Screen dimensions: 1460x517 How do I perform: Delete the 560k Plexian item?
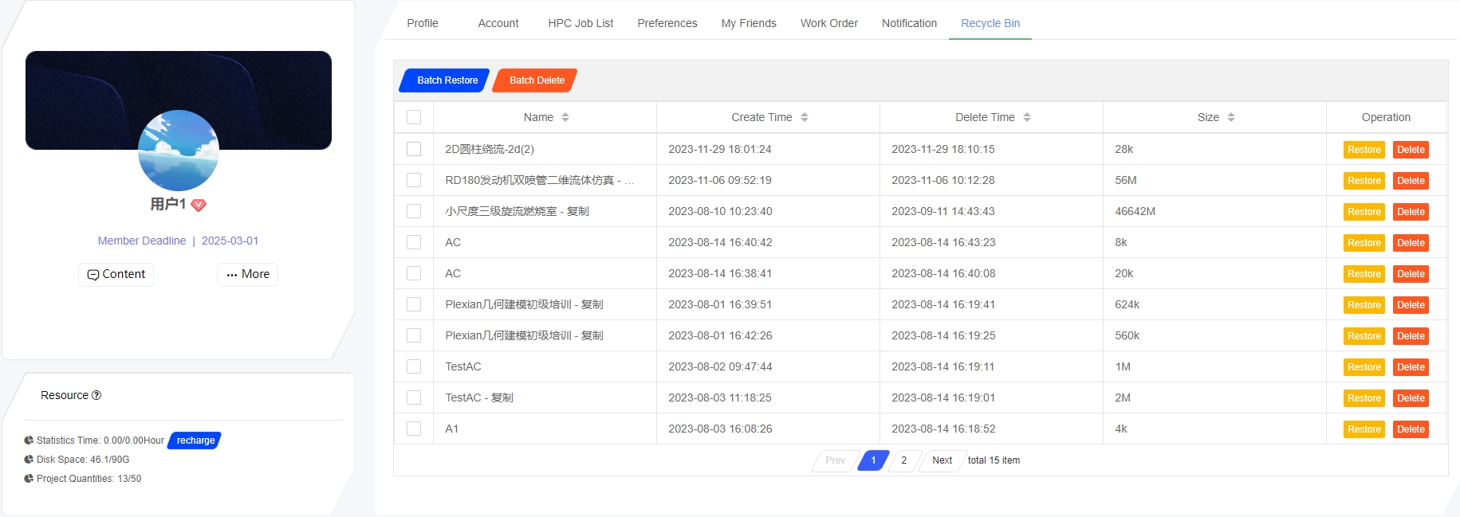1411,336
